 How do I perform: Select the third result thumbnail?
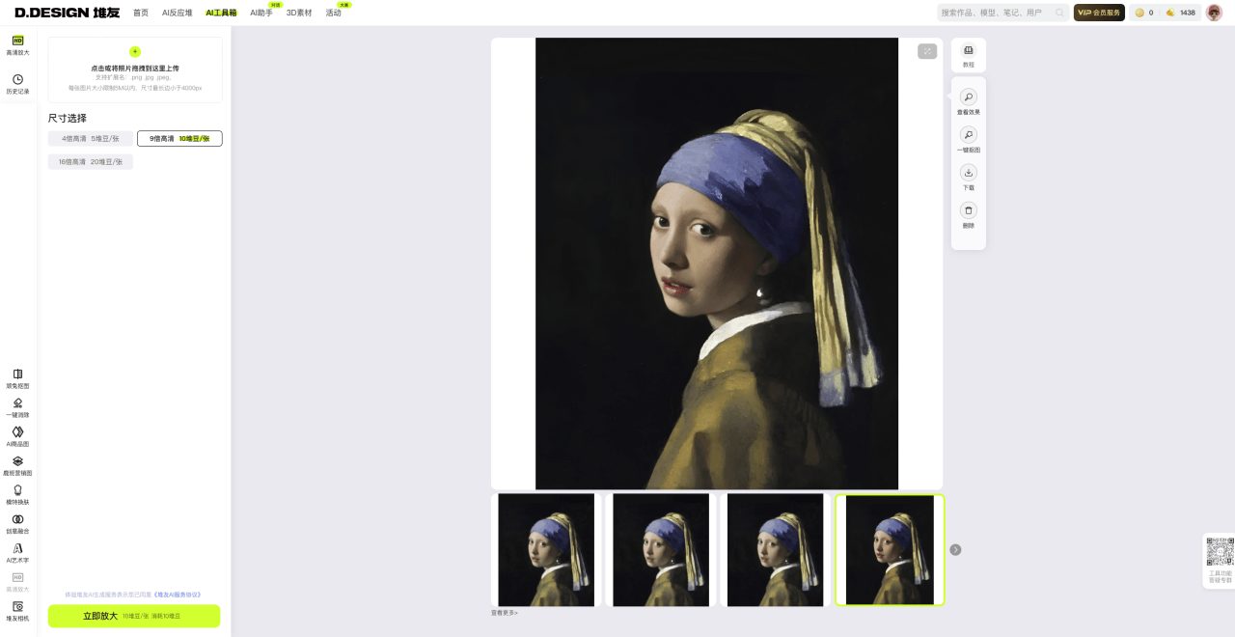coord(775,550)
